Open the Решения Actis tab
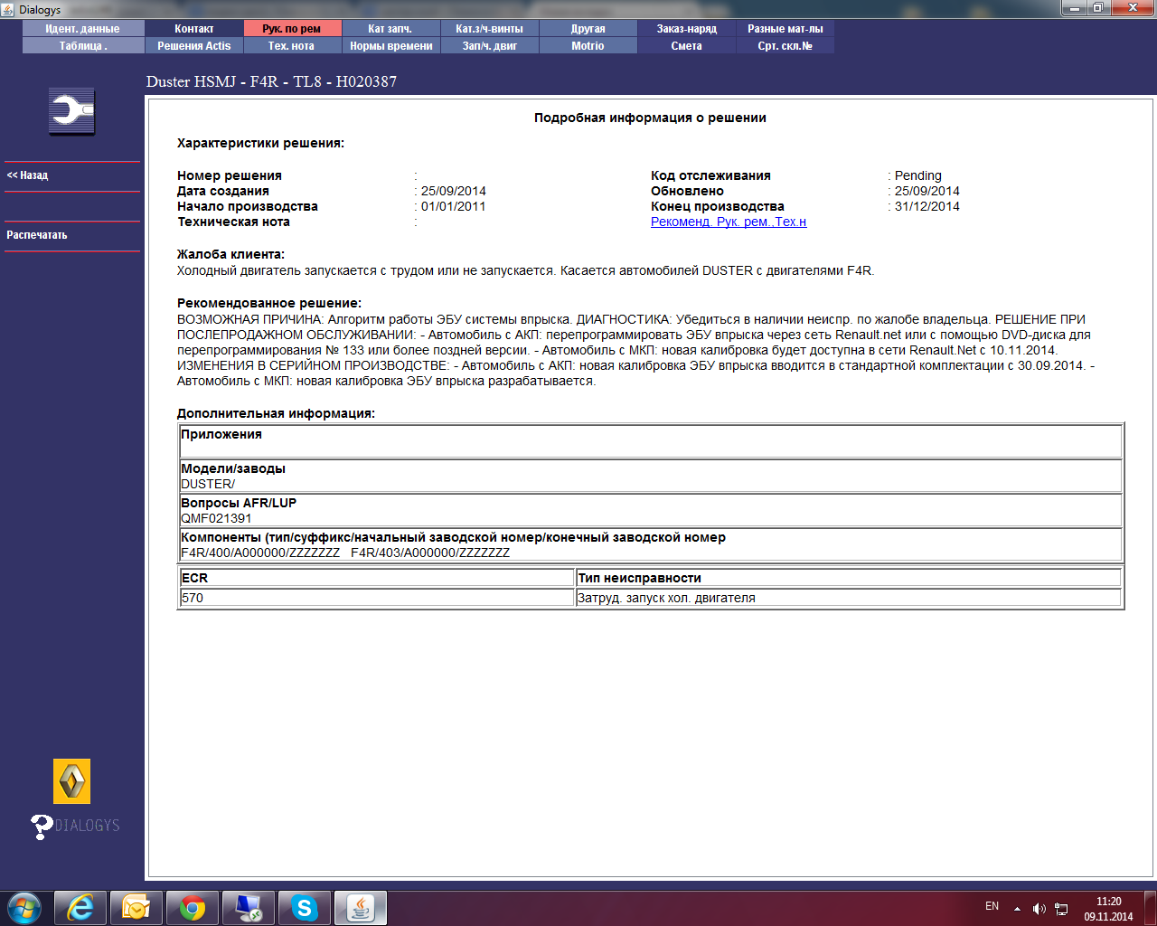The height and width of the screenshot is (926, 1157). pos(194,46)
